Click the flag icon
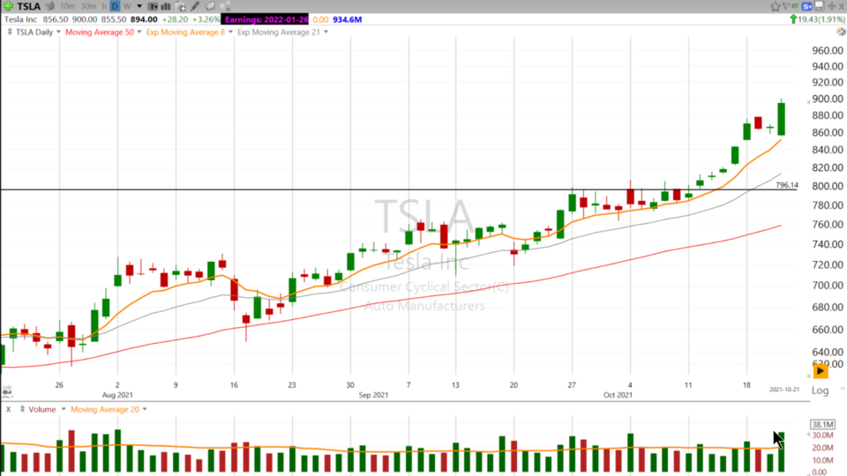 click(x=786, y=6)
